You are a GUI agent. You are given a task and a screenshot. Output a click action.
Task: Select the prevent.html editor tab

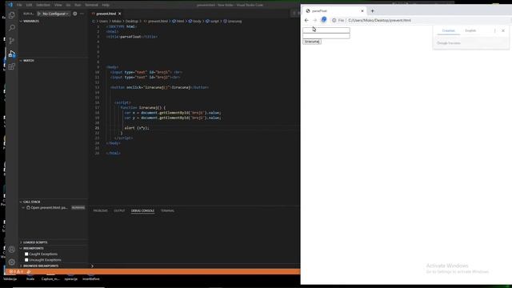tap(106, 14)
